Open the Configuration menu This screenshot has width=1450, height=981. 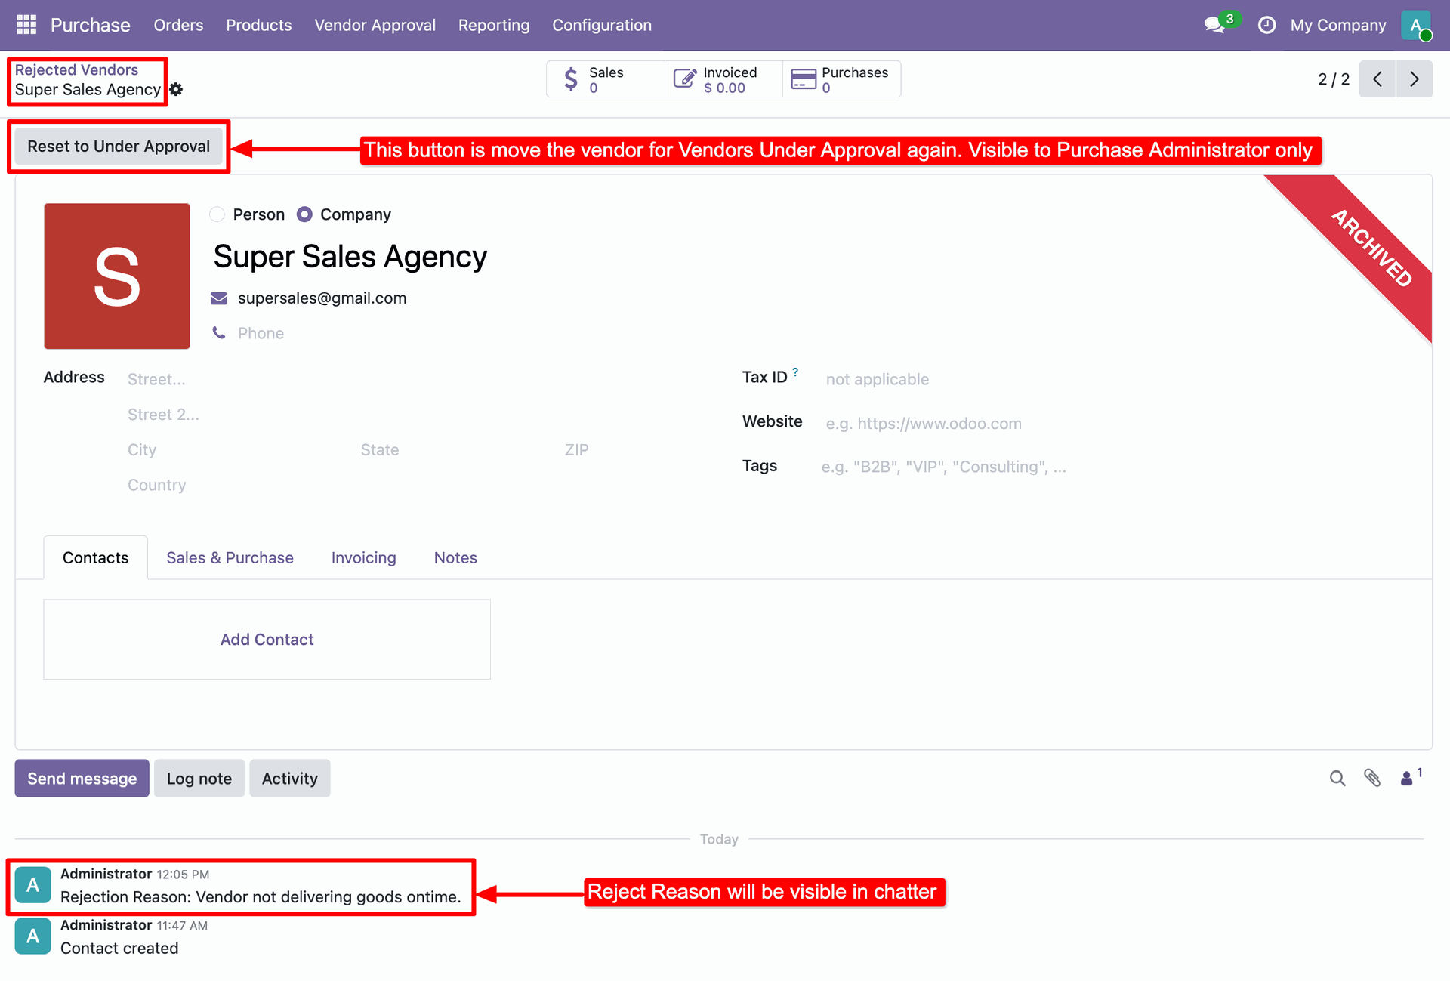601,25
